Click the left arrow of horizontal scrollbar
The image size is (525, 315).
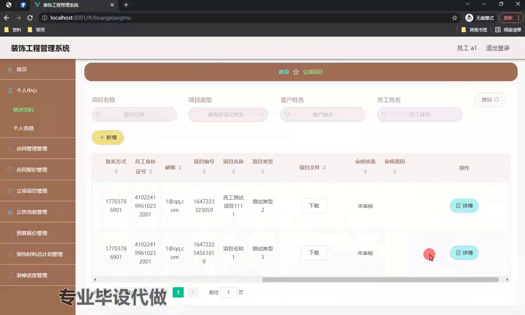tap(95, 280)
